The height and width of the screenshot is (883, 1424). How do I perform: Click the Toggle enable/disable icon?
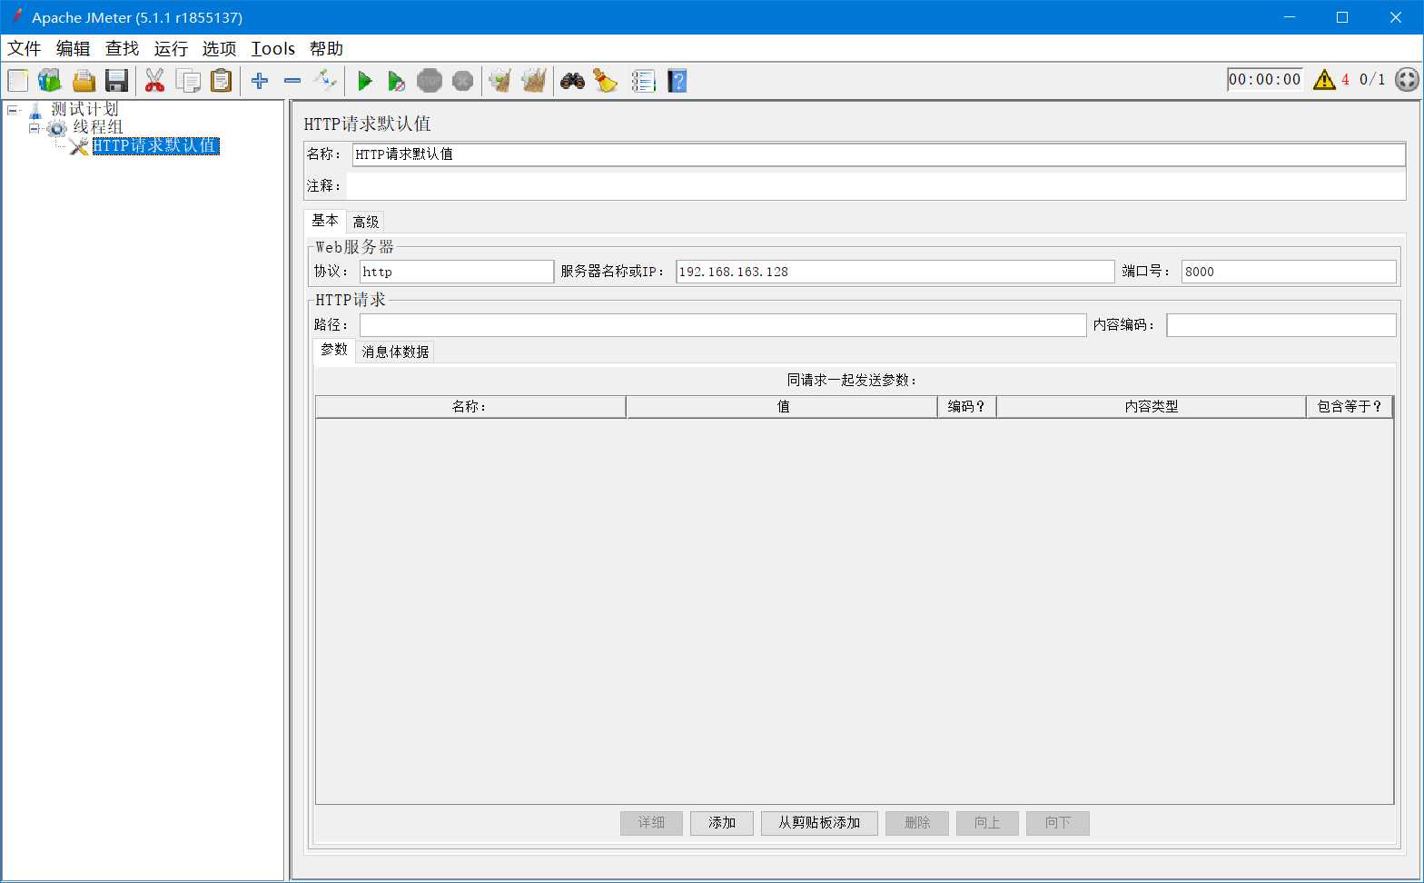coord(325,81)
